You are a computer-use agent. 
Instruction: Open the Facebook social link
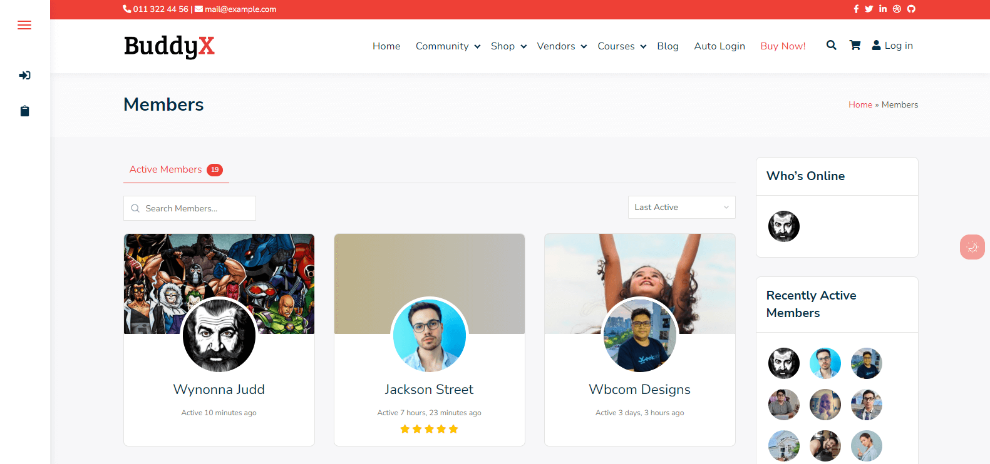[x=856, y=9]
